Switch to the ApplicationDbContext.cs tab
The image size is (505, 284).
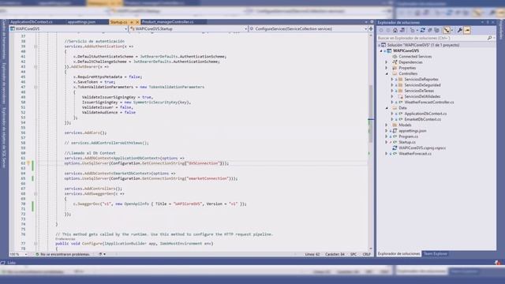32,22
